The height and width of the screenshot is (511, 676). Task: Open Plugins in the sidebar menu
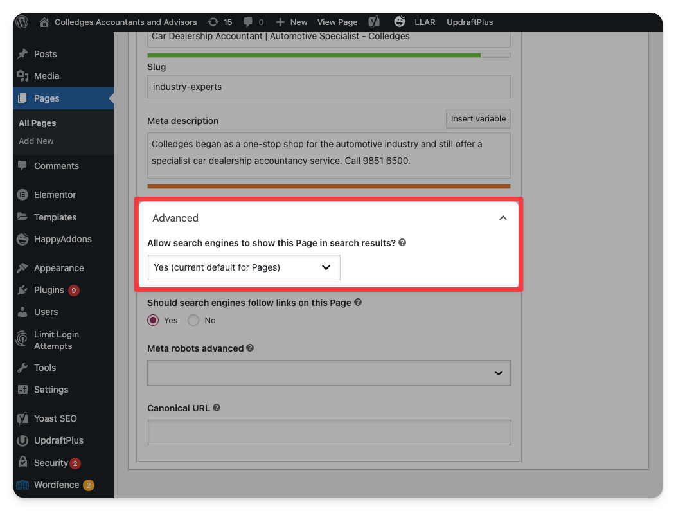(x=49, y=290)
